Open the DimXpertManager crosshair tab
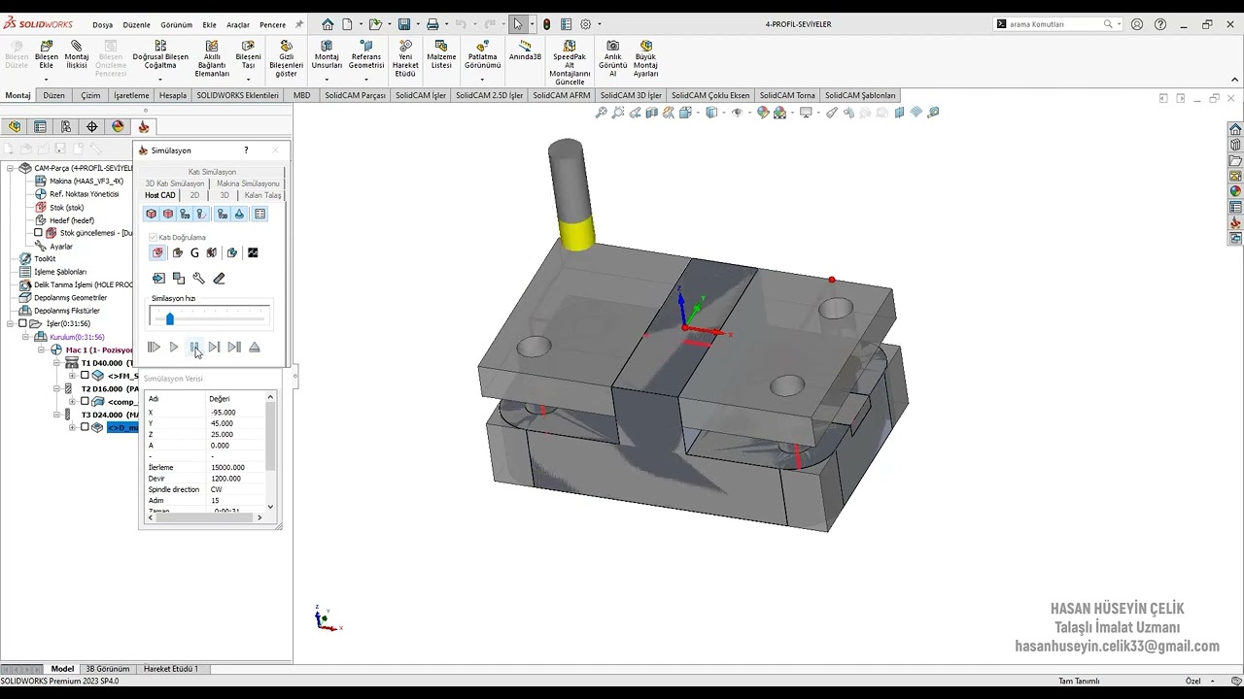The height and width of the screenshot is (699, 1244). tap(92, 126)
